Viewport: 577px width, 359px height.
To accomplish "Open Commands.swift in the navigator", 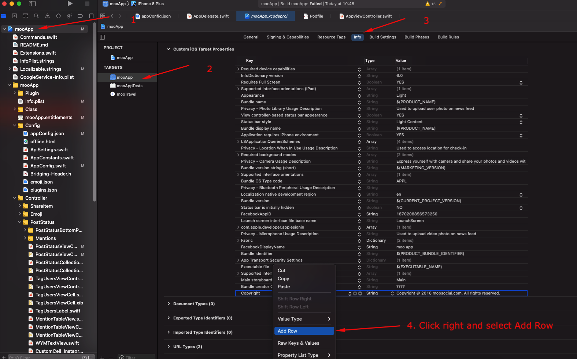I will [38, 37].
